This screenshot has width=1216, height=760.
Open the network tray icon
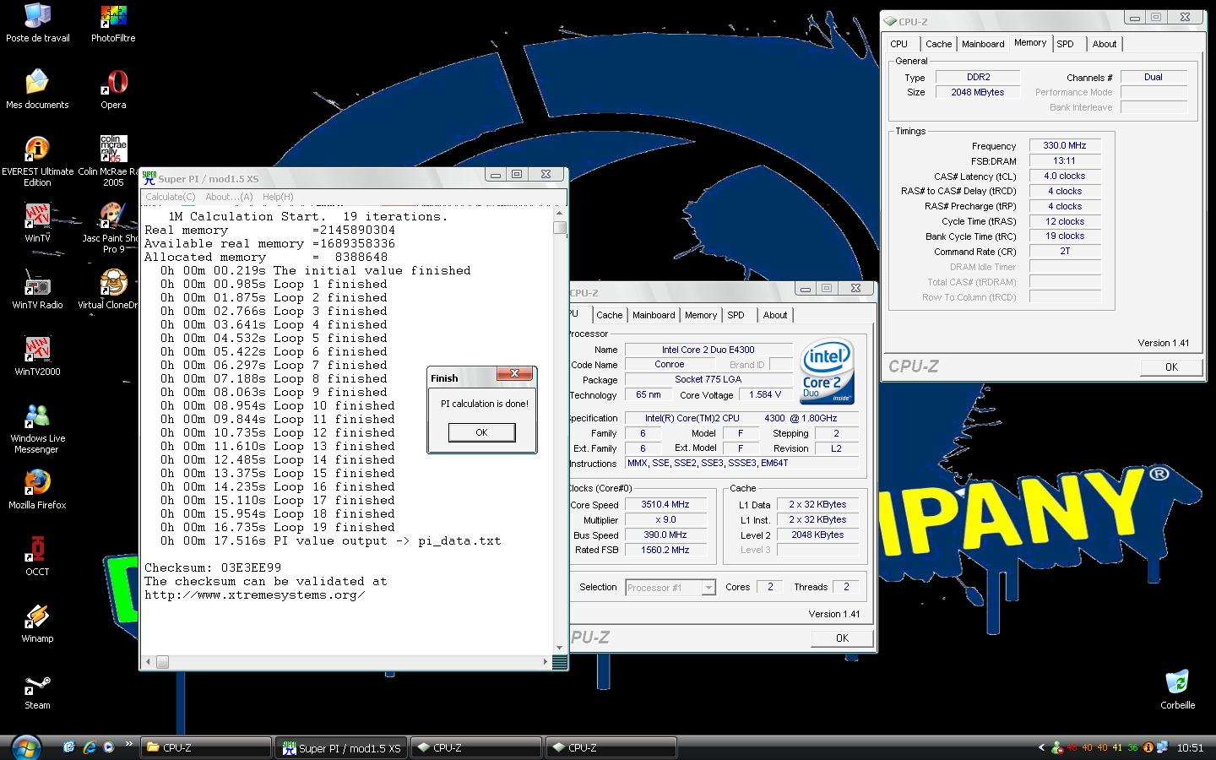(x=1163, y=747)
